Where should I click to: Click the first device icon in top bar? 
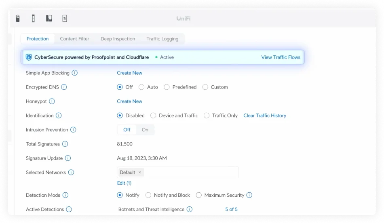18,18
